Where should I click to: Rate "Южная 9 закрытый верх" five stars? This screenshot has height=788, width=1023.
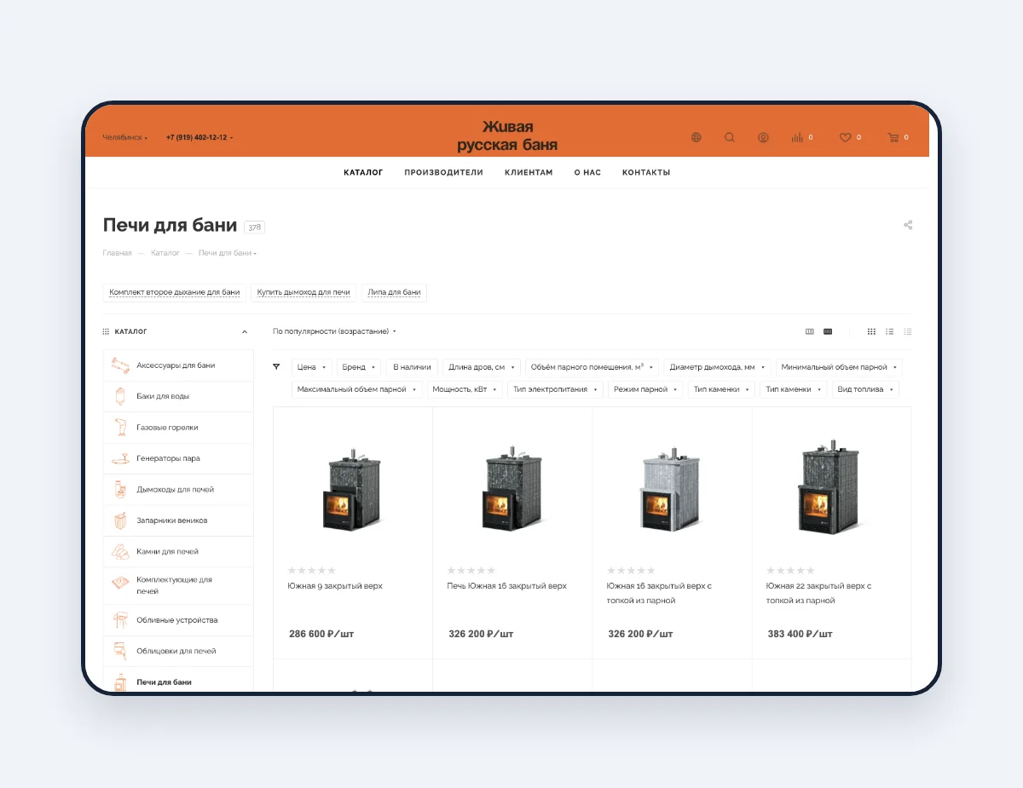(332, 570)
